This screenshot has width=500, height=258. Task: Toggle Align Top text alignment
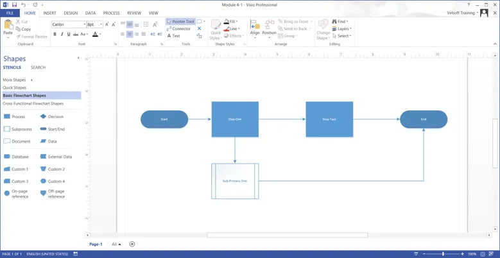click(123, 24)
